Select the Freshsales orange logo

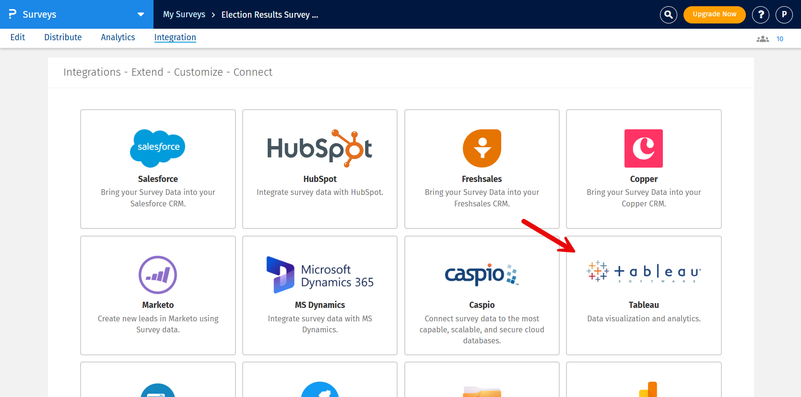click(482, 148)
